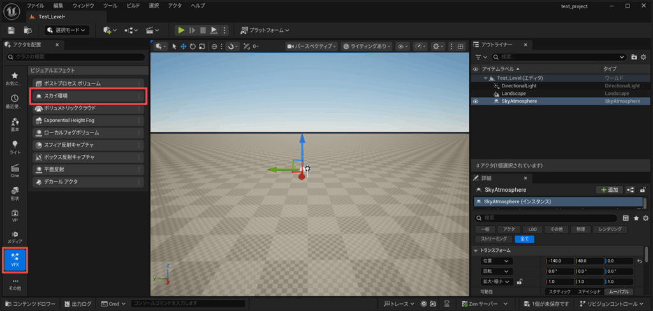Open the 出力ログ
653x311 pixels.
click(x=78, y=303)
